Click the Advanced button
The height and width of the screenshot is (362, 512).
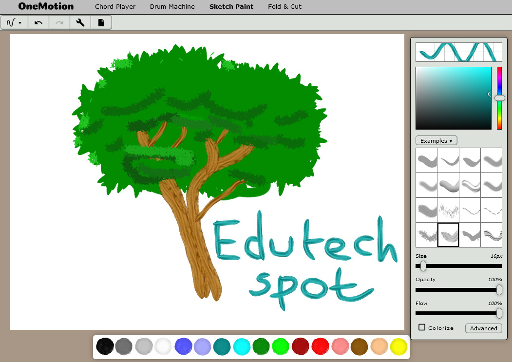pos(483,328)
